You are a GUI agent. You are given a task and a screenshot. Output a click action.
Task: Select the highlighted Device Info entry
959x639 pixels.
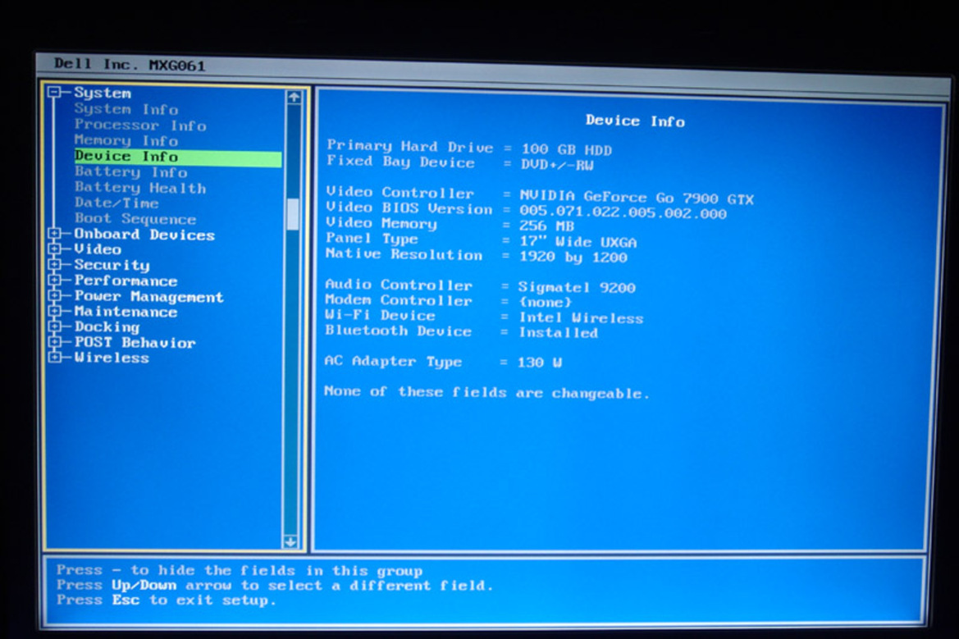(177, 157)
